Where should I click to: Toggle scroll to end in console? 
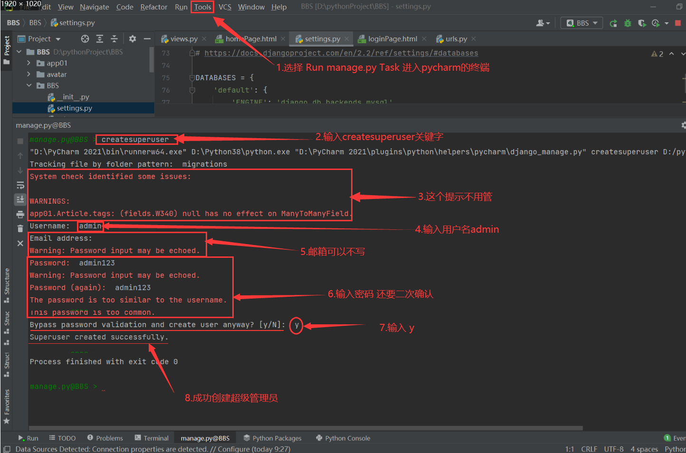point(20,199)
